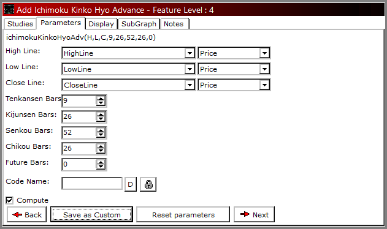The height and width of the screenshot is (229, 387).
Task: Increase Kijunsen Bars with up arrow
Action: 101,114
